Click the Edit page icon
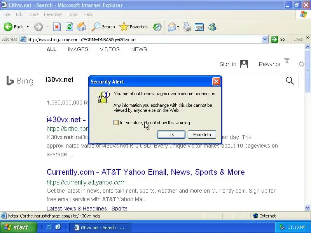 (x=199, y=27)
